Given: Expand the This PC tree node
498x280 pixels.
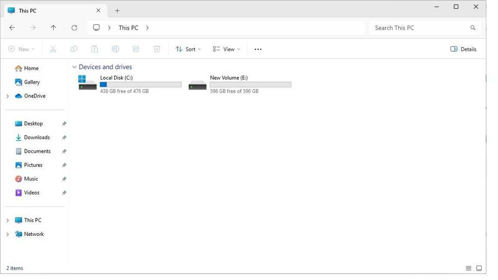Looking at the screenshot, I should (7, 220).
